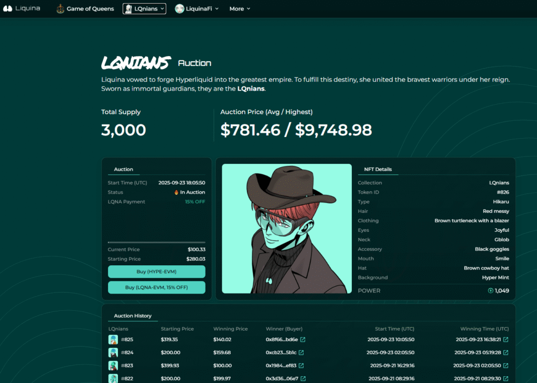Select the Auction History tab
This screenshot has height=383, width=537.
[x=133, y=316]
